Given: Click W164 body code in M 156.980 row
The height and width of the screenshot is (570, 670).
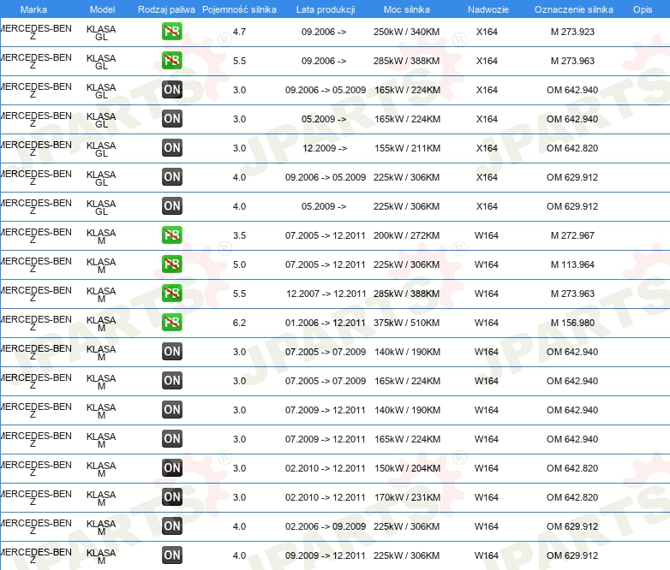Looking at the screenshot, I should (x=487, y=323).
